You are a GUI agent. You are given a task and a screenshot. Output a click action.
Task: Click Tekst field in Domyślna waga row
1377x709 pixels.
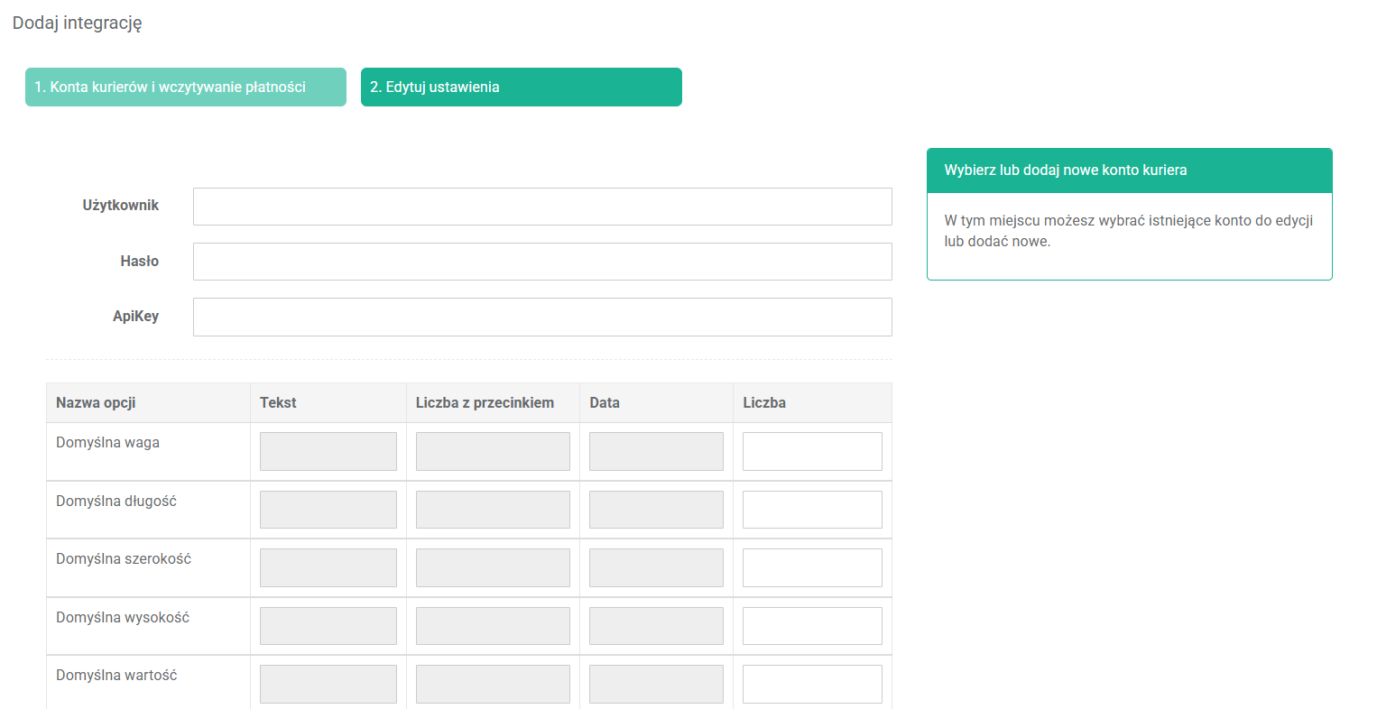click(328, 451)
